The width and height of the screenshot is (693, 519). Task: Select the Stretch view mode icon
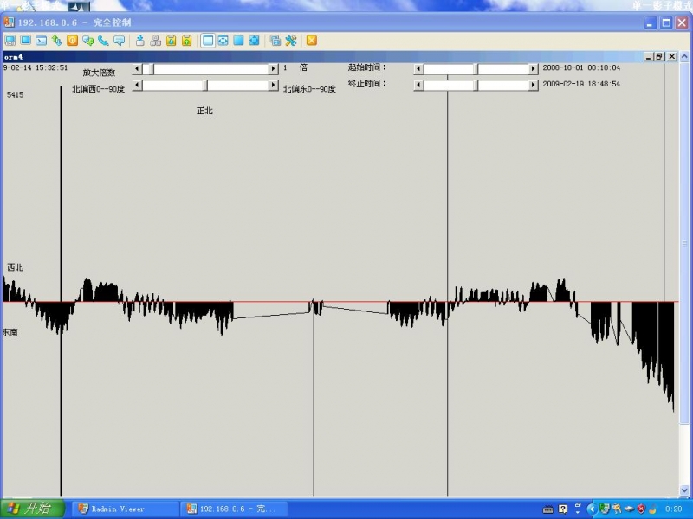[223, 41]
